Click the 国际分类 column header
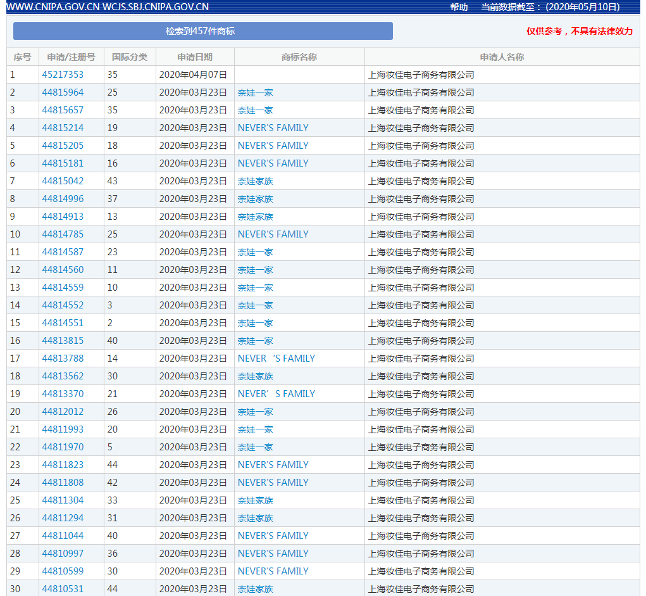646x596 pixels. click(130, 57)
